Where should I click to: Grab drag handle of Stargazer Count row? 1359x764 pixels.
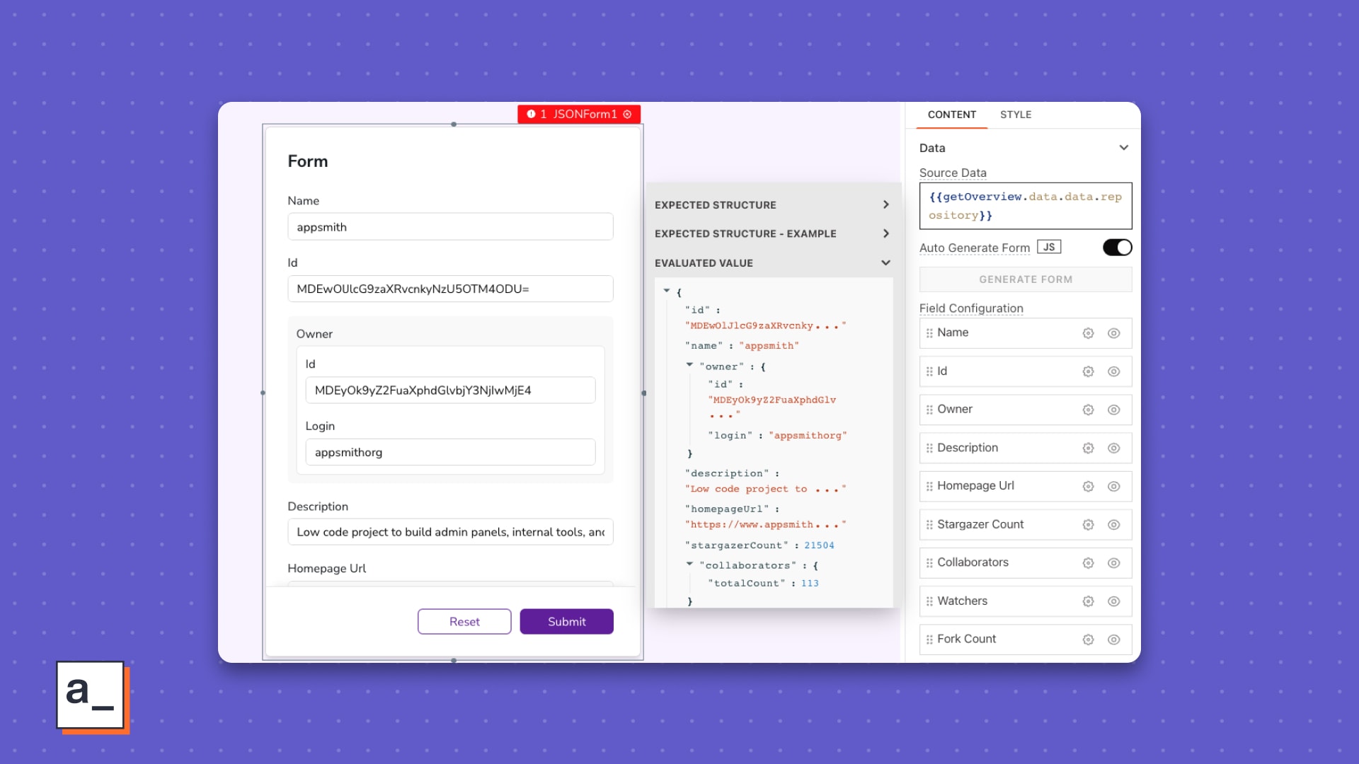tap(929, 524)
